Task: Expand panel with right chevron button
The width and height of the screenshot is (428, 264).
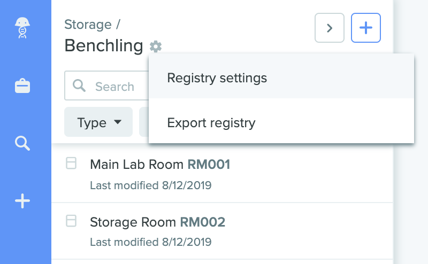Action: (x=330, y=28)
